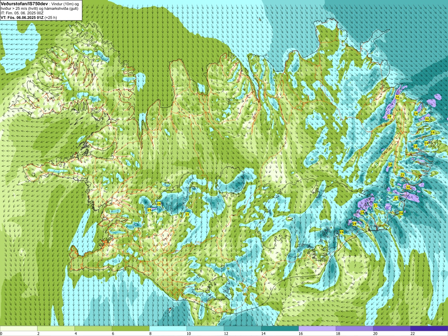This screenshot has width=448, height=336.
Task: Click the yellow gust label reading 29
Action: (x=389, y=117)
